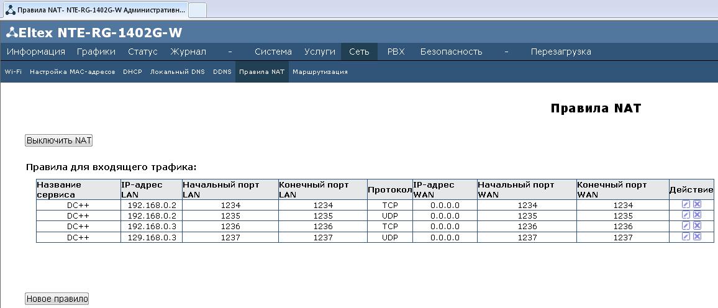Viewport: 718px width, 308px height.
Task: Open the Услуги menu
Action: [x=320, y=52]
